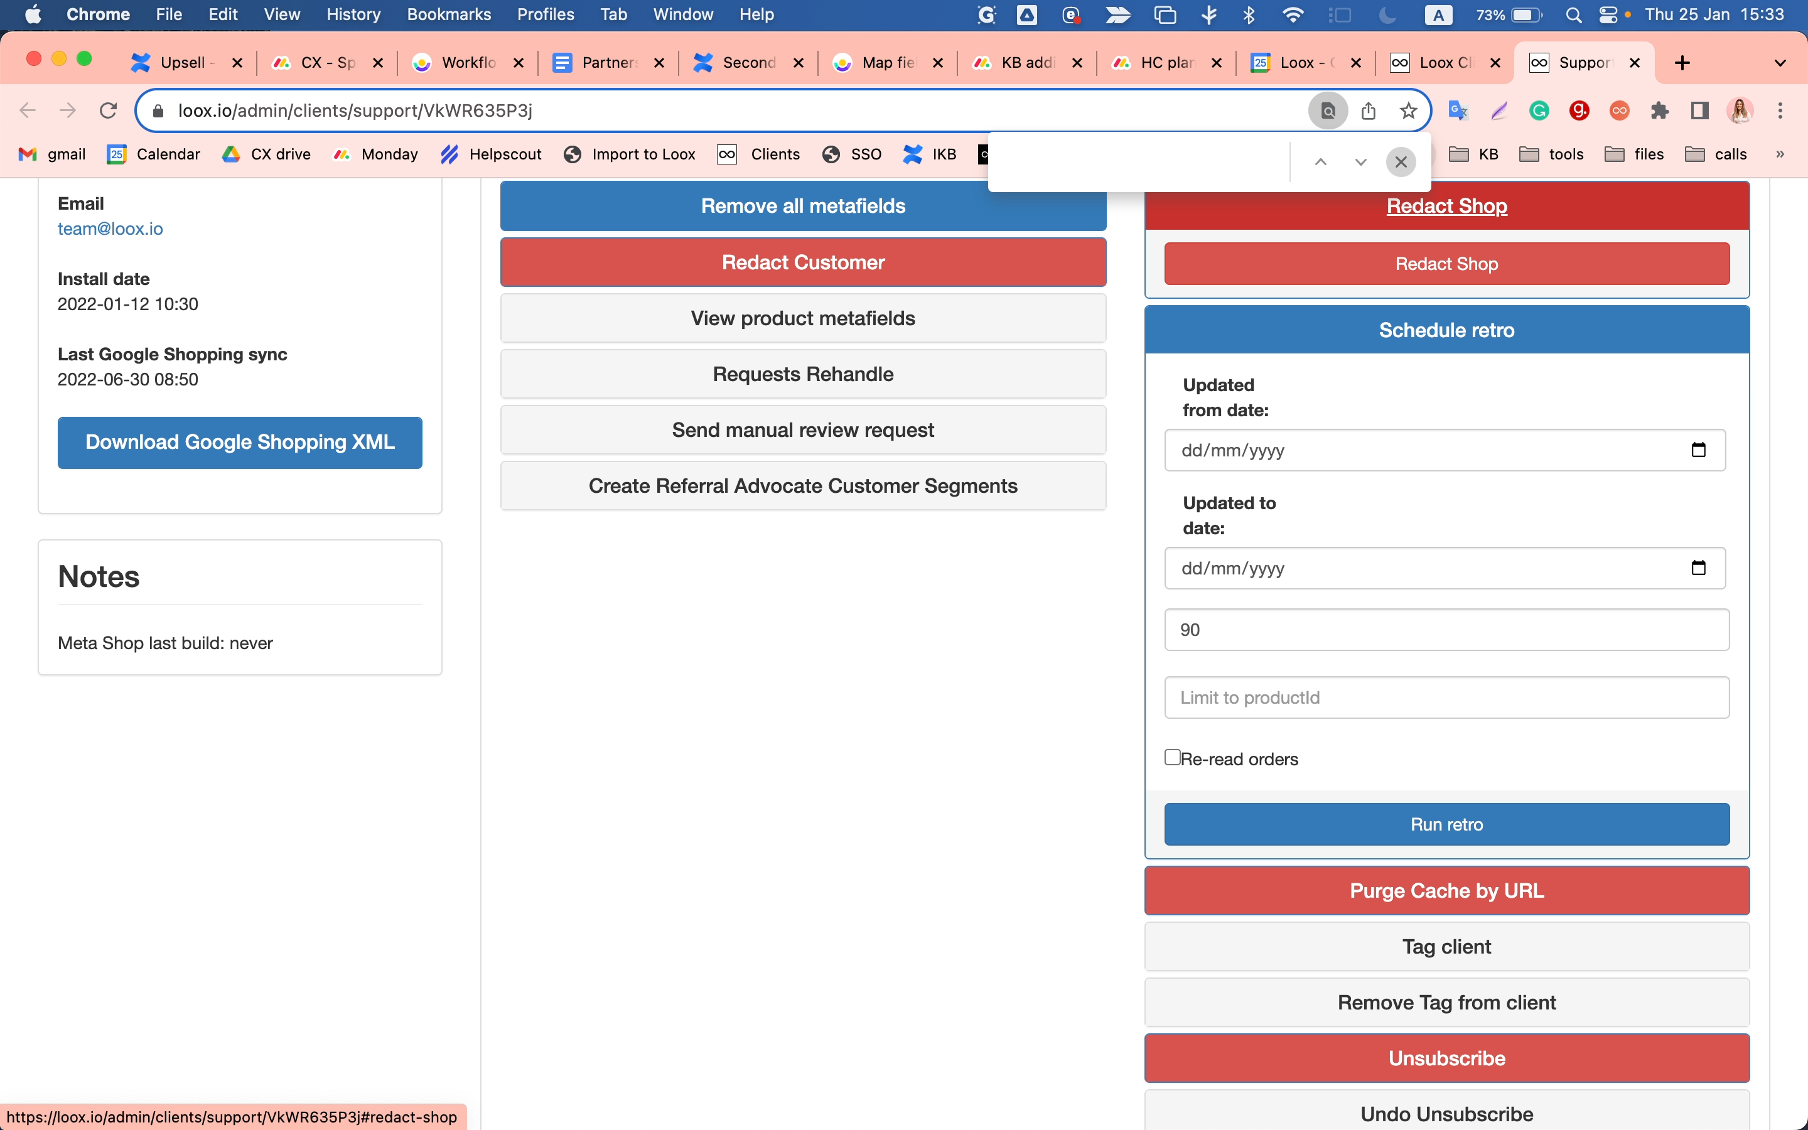Expand the tab search dropdown arrow
This screenshot has height=1130, width=1808.
click(x=1780, y=63)
